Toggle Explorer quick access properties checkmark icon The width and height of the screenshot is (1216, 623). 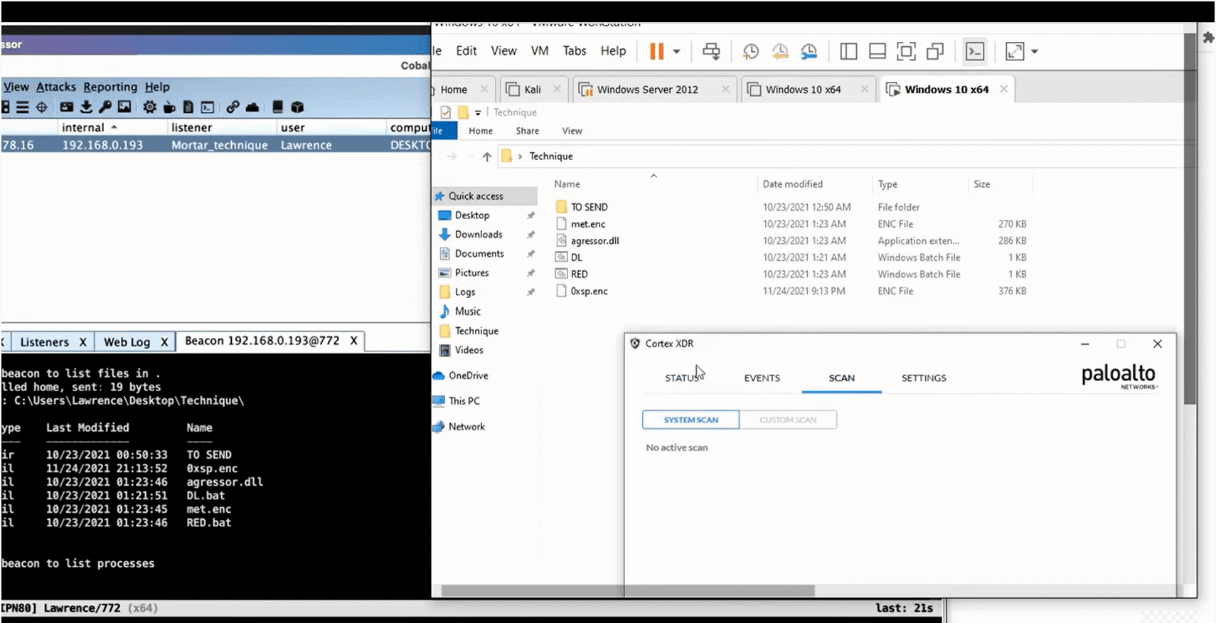(x=446, y=112)
